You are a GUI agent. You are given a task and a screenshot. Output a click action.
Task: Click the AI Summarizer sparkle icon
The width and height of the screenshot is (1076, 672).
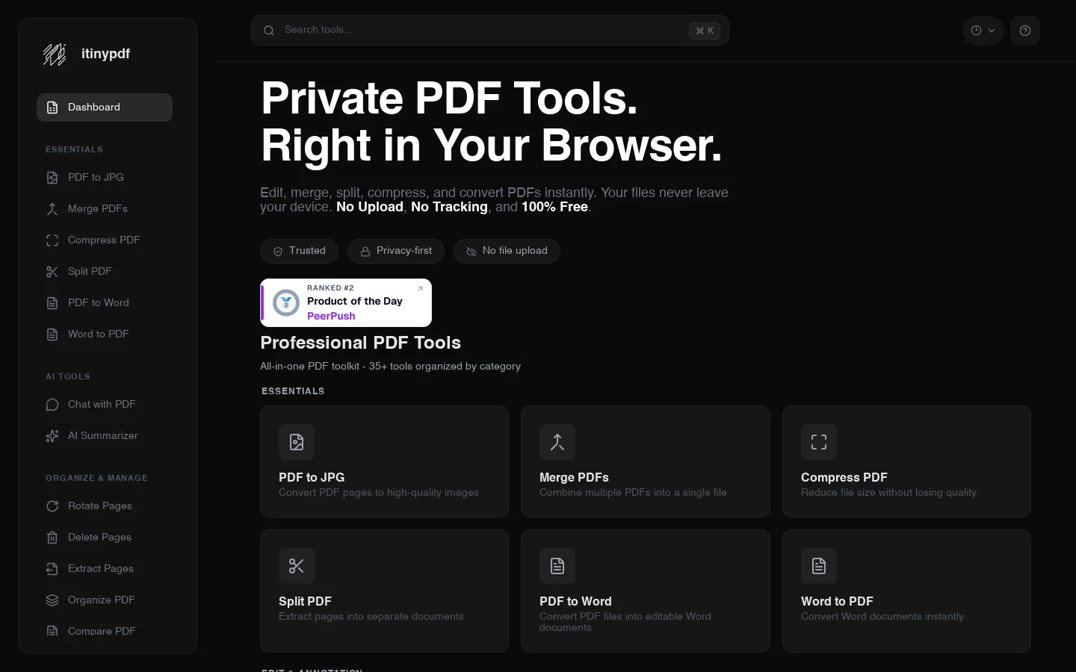[x=52, y=436]
